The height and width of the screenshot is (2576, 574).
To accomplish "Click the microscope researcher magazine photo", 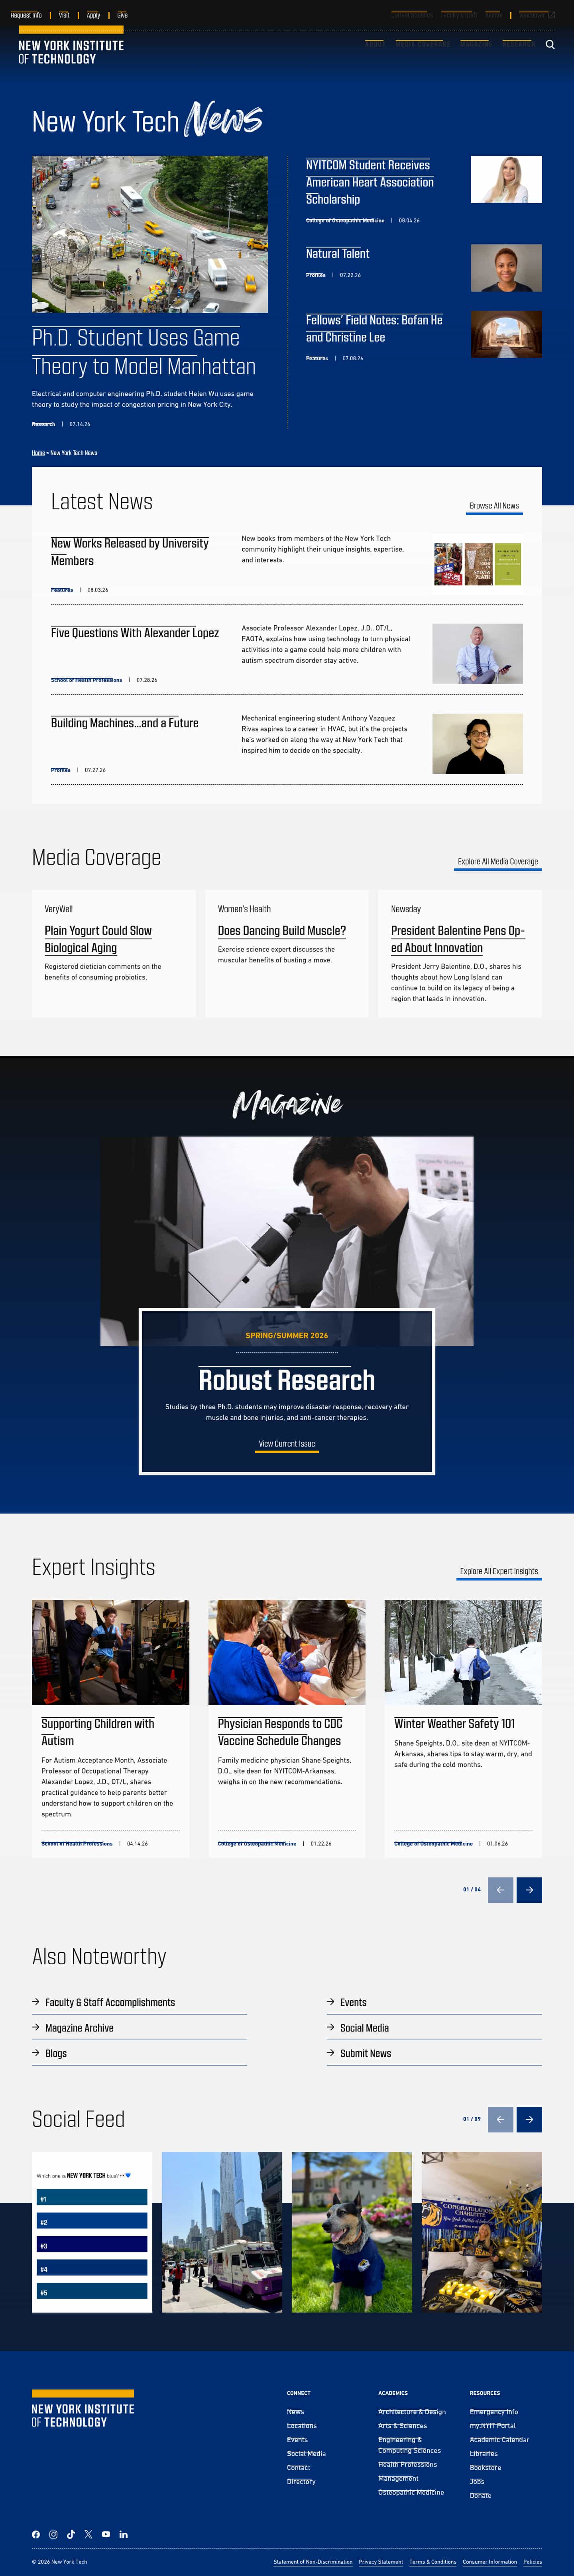I will coord(287,1222).
